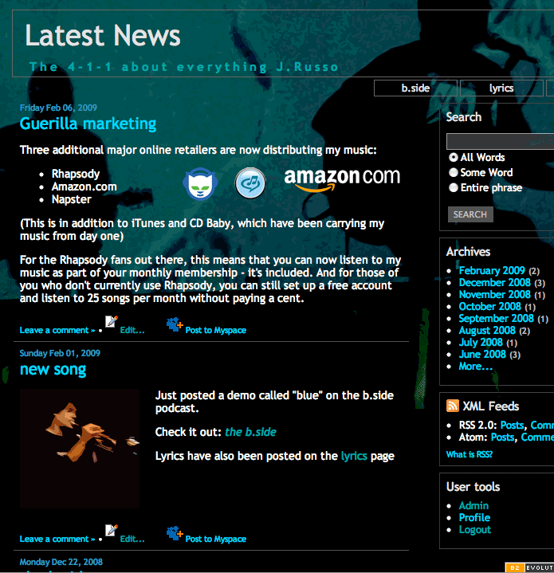Screen dimensions: 554x573
Task: Click the Napster cat logo icon
Action: click(200, 183)
